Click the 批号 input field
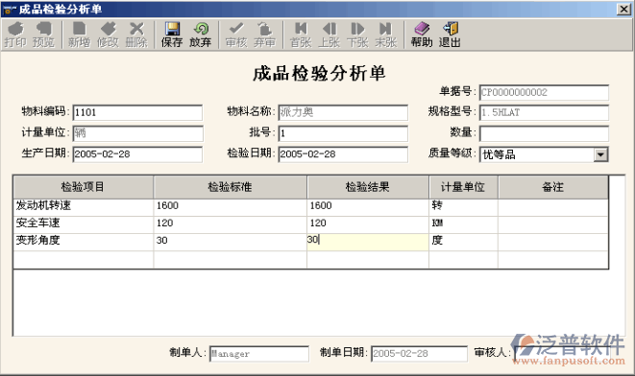 (343, 133)
